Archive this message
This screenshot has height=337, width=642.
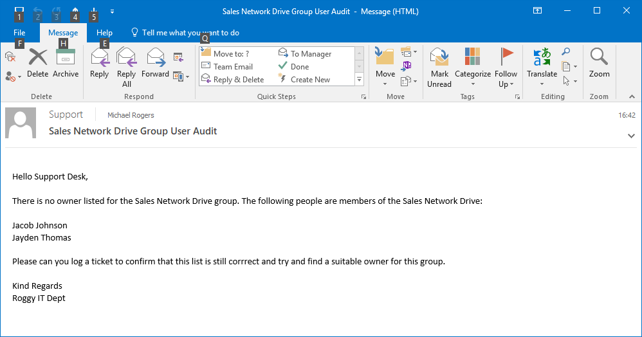66,64
